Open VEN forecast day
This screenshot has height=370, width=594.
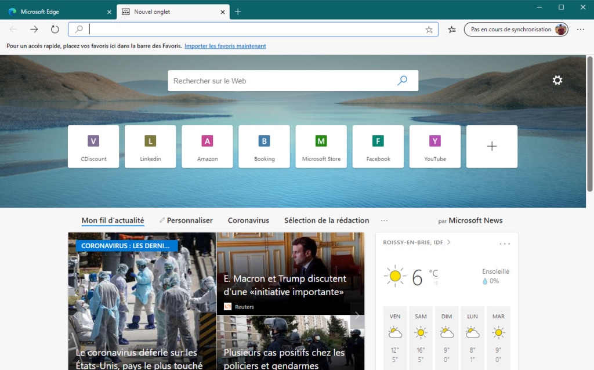(x=394, y=338)
